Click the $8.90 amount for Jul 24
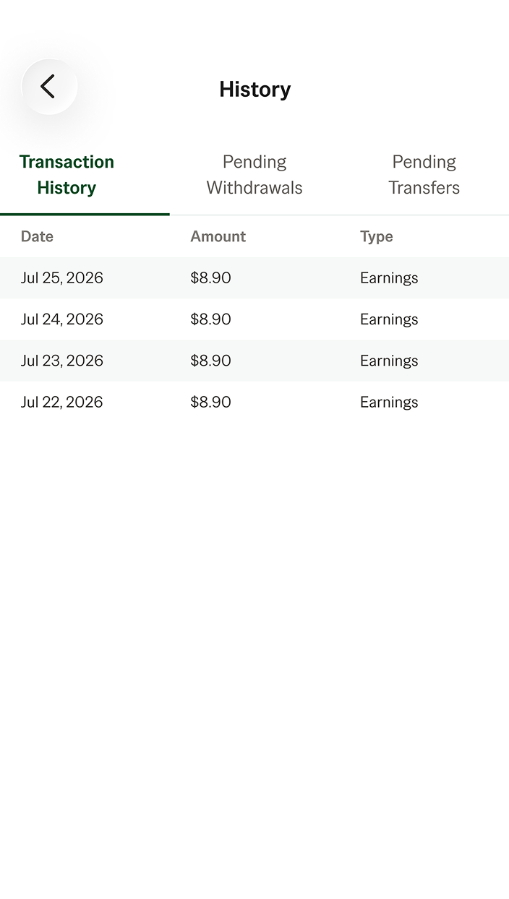Screen dimensions: 509x899 [x=210, y=319]
